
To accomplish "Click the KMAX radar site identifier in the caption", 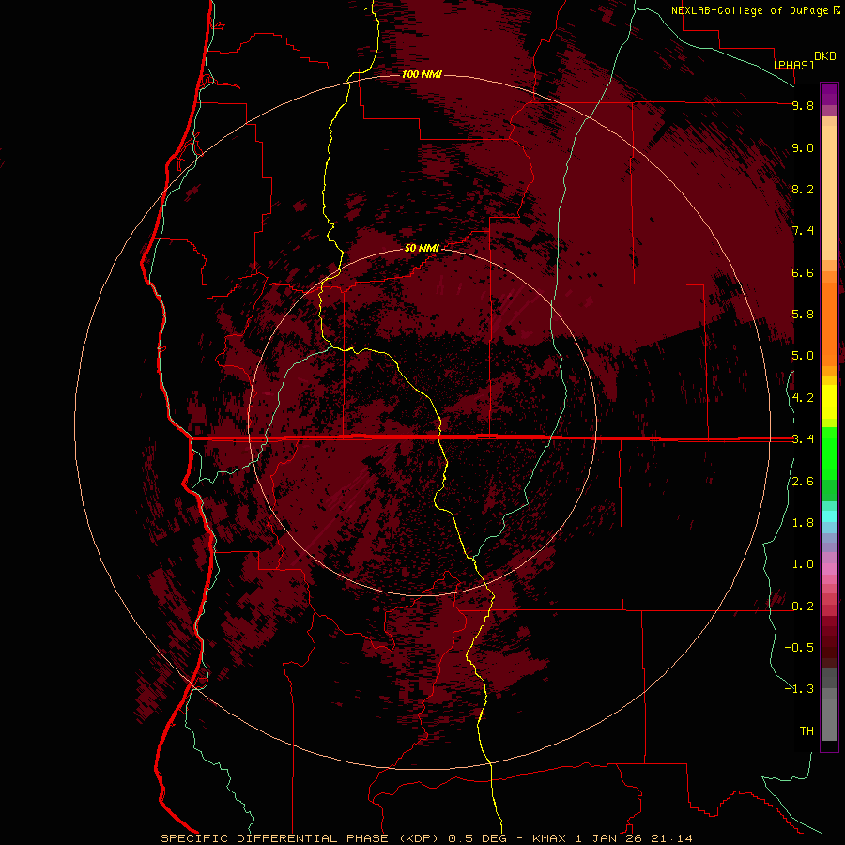I will point(548,838).
